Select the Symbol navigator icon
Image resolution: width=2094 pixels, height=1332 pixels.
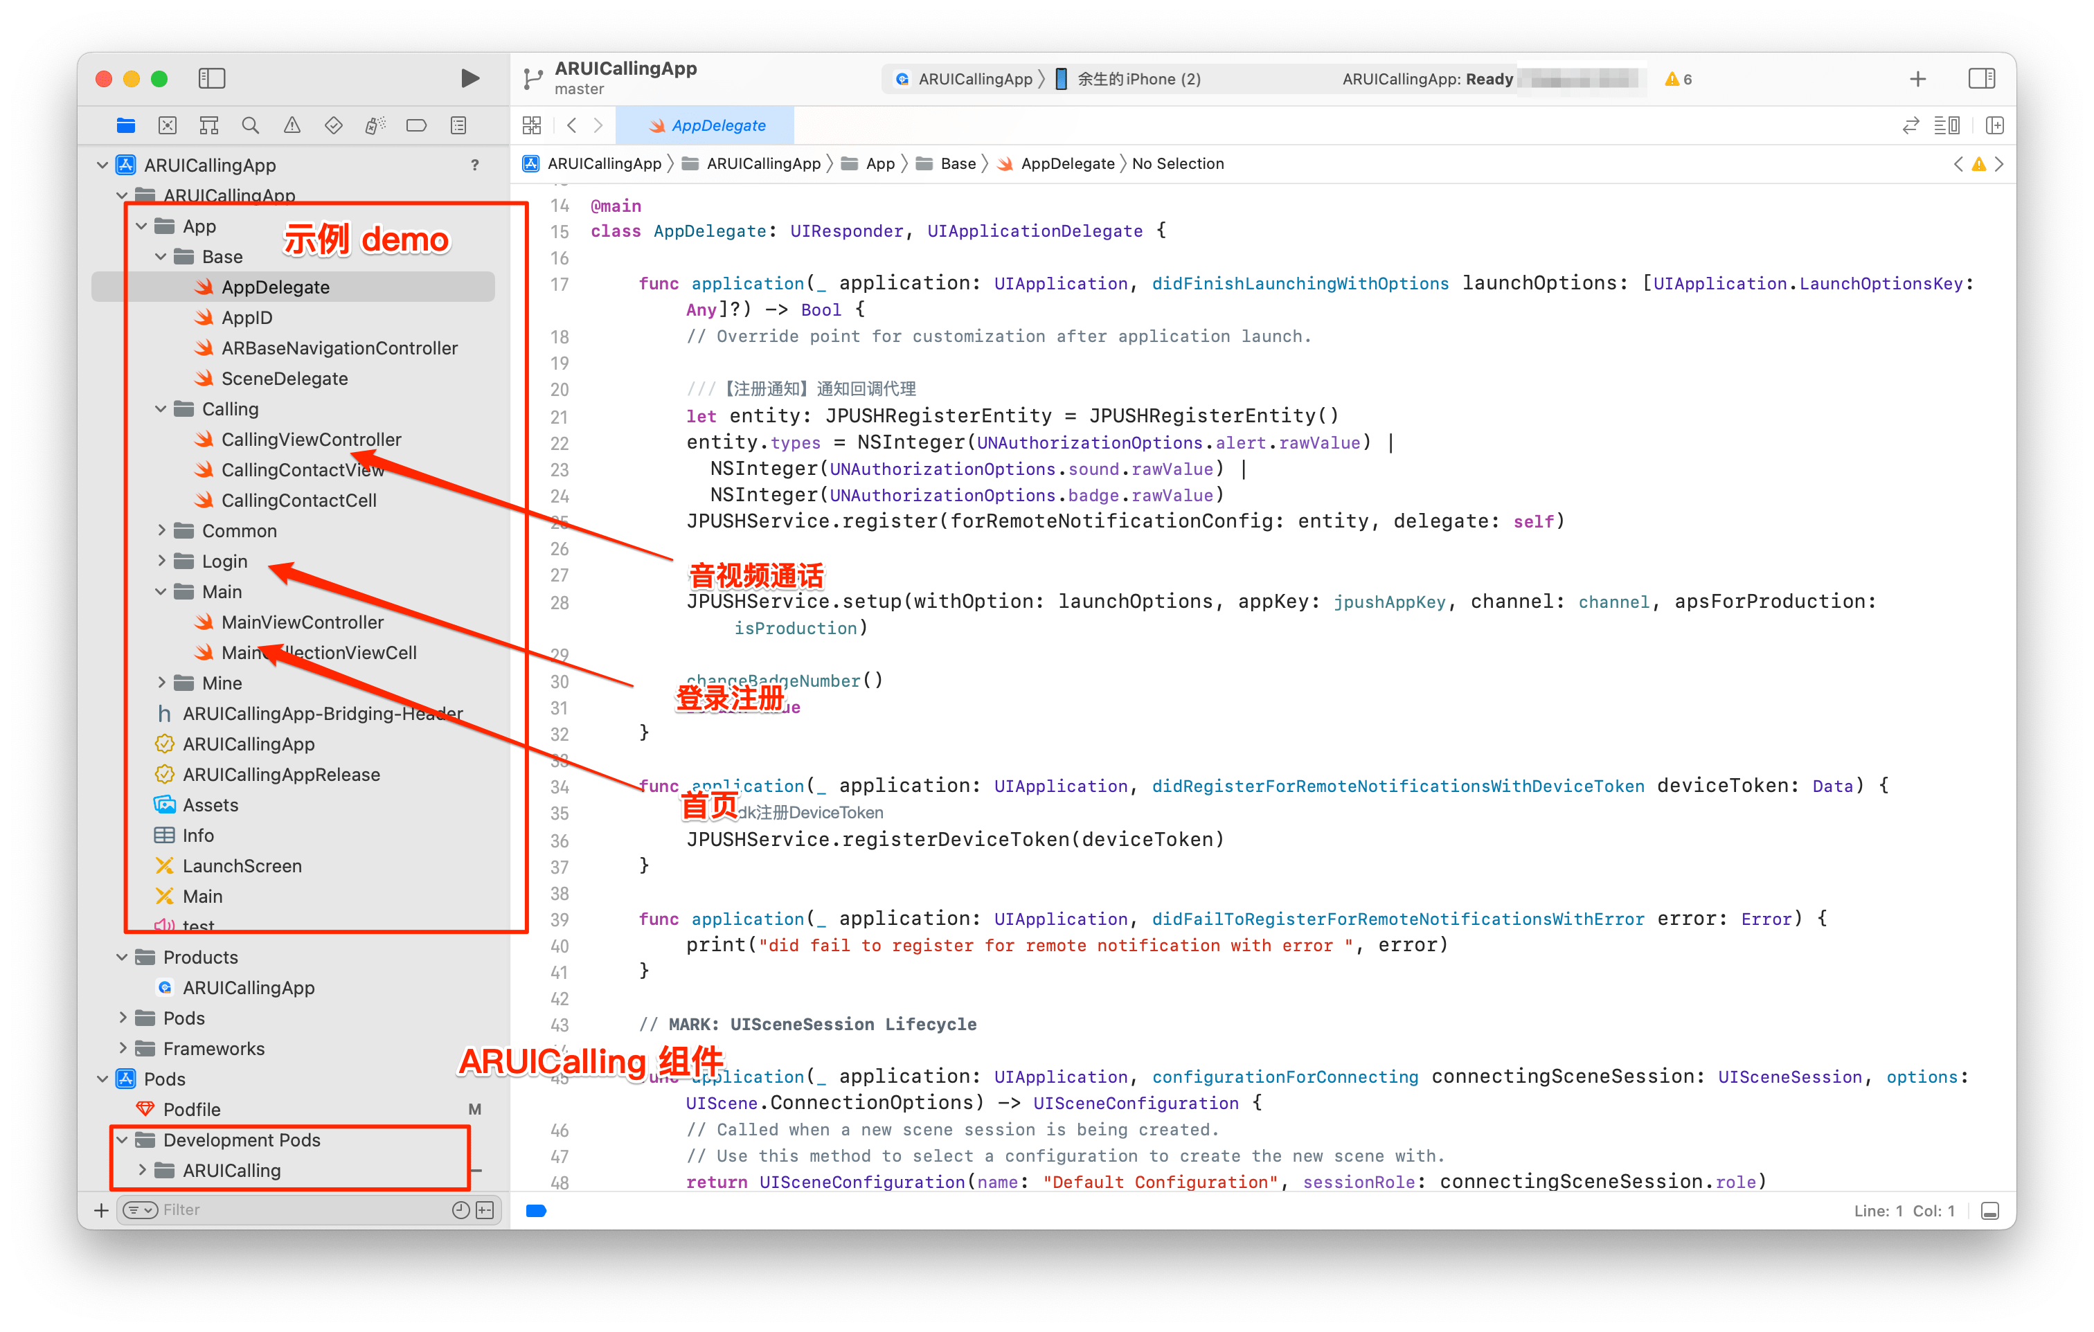pos(208,125)
